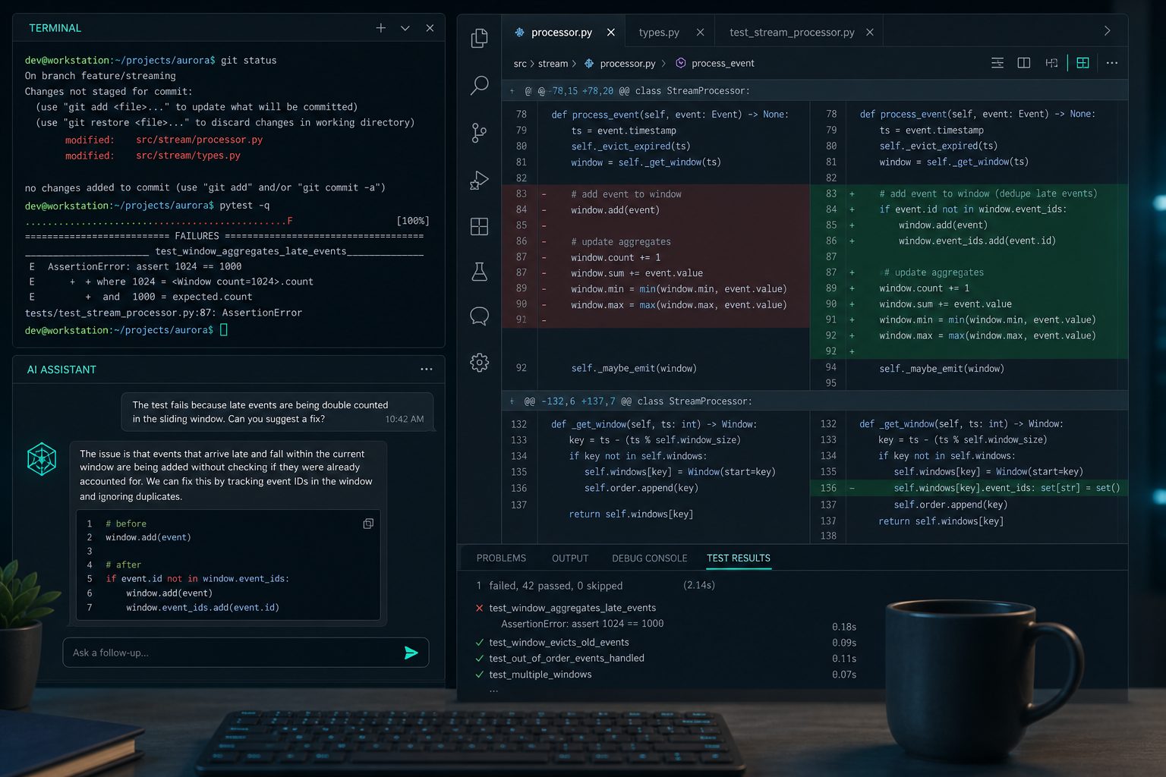Toggle the side-by-side diff layout button
1166x777 pixels.
click(1082, 63)
